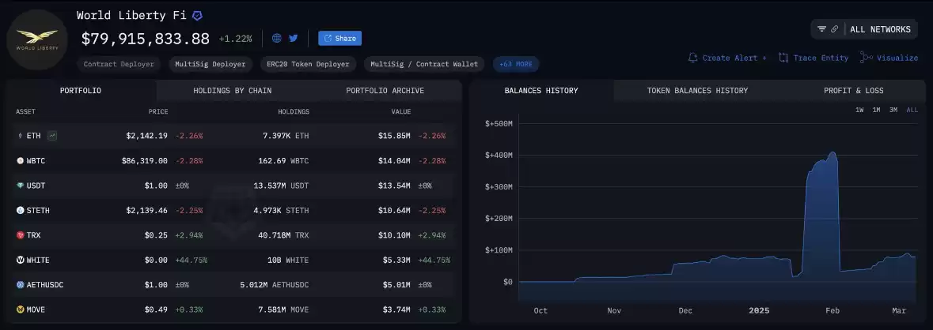This screenshot has height=330, width=933.
Task: Sort by the PRICE column header
Action: pyautogui.click(x=158, y=111)
